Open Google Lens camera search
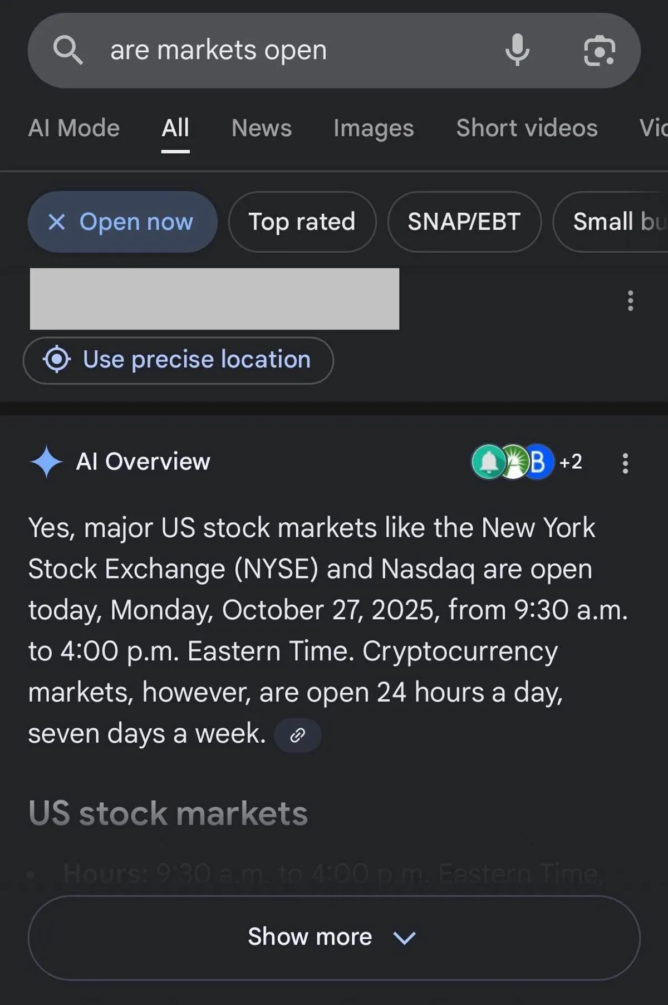Viewport: 668px width, 1005px height. [x=599, y=50]
